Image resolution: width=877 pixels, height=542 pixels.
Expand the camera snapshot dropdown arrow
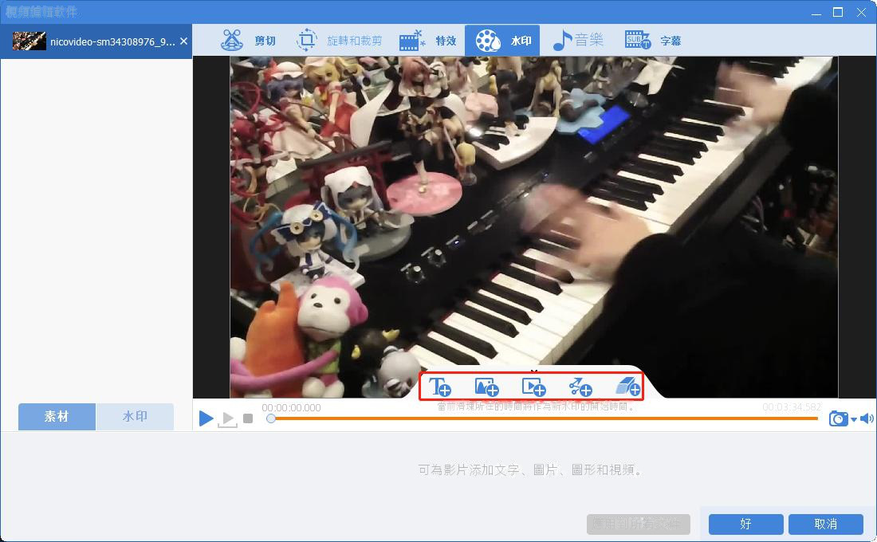pos(854,419)
